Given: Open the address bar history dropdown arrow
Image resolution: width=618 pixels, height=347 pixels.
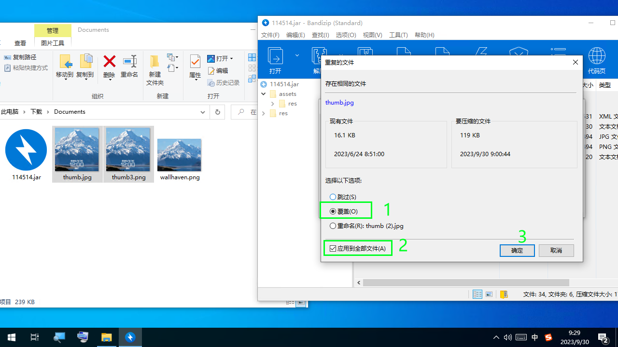Looking at the screenshot, I should point(203,112).
